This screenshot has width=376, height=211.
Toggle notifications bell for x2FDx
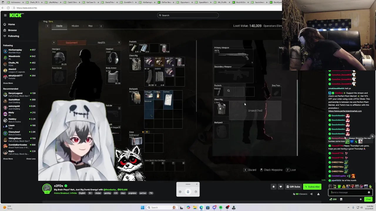[273, 187]
